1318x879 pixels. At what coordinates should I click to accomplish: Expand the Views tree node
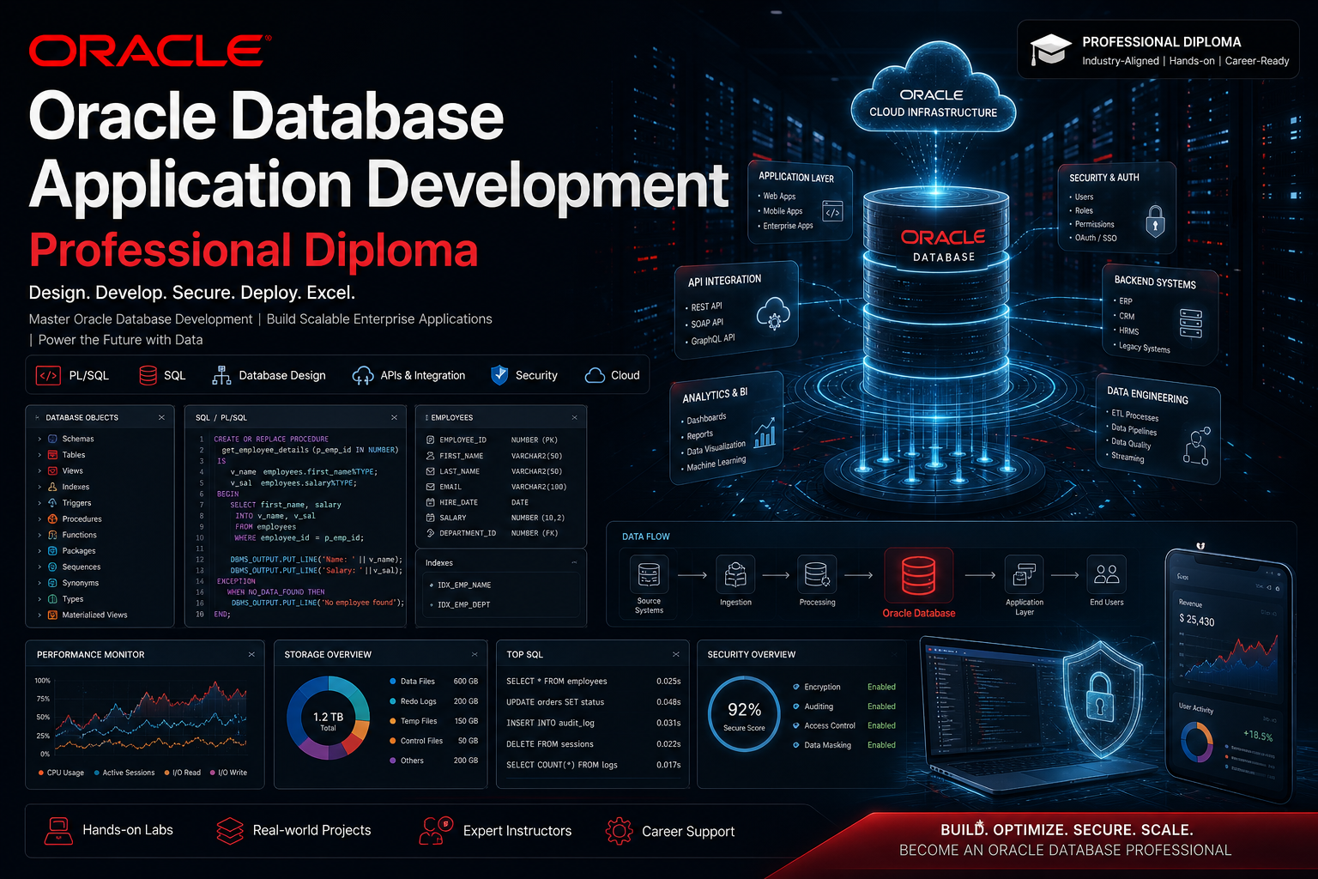39,470
